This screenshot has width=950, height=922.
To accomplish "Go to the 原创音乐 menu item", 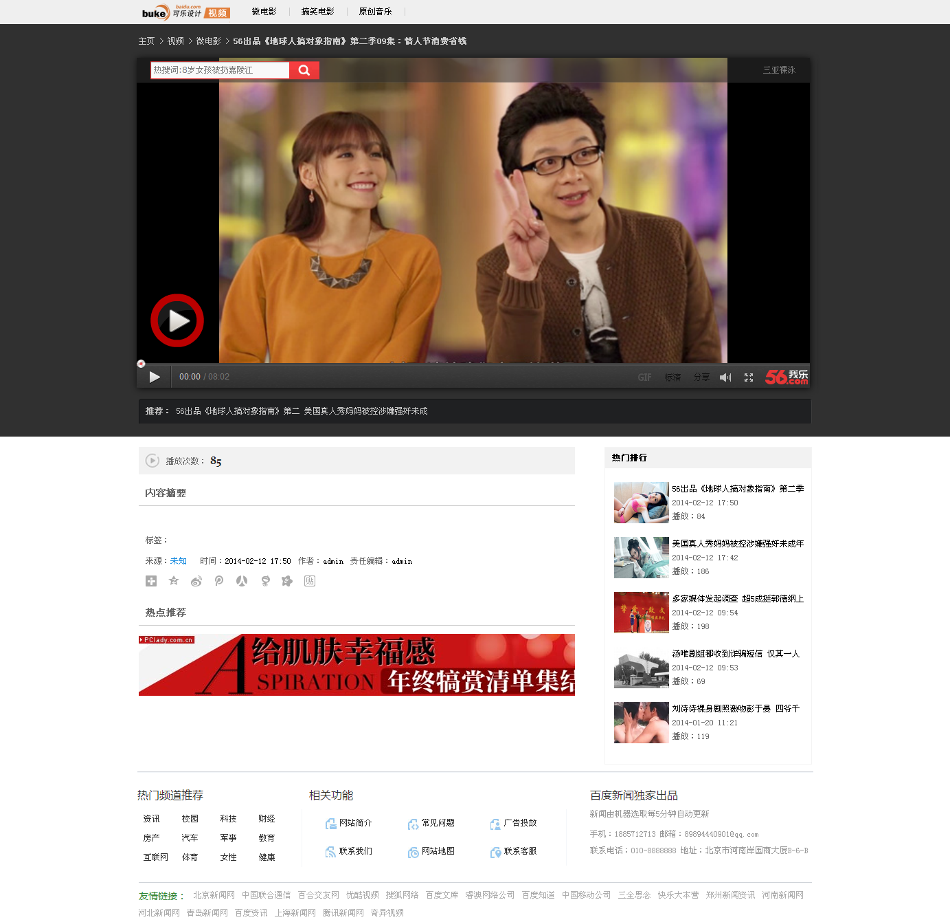I will (x=375, y=12).
